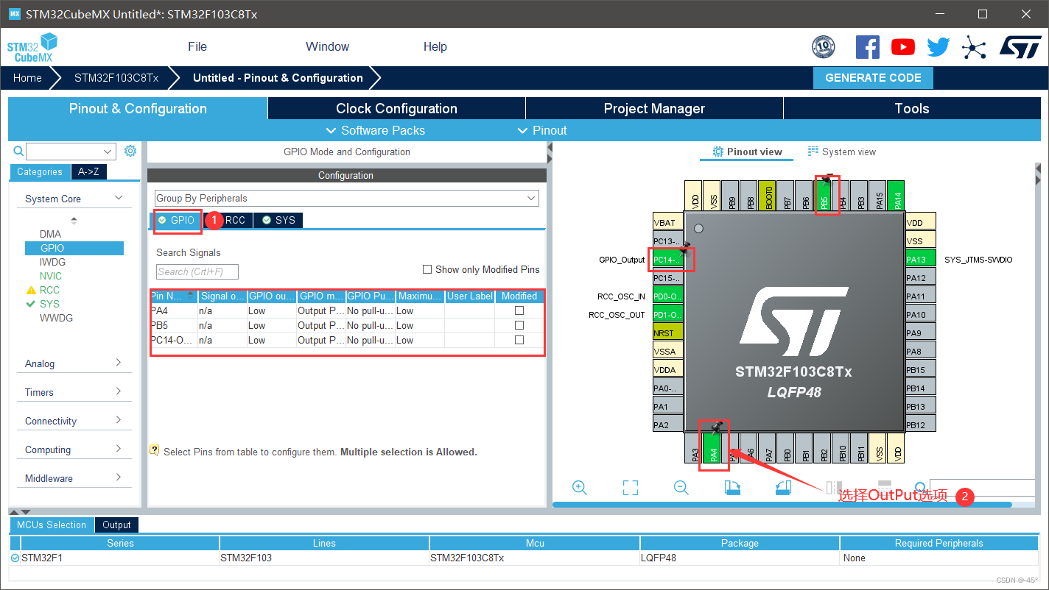Rotate the chip clockwise
Image resolution: width=1049 pixels, height=590 pixels.
732,488
